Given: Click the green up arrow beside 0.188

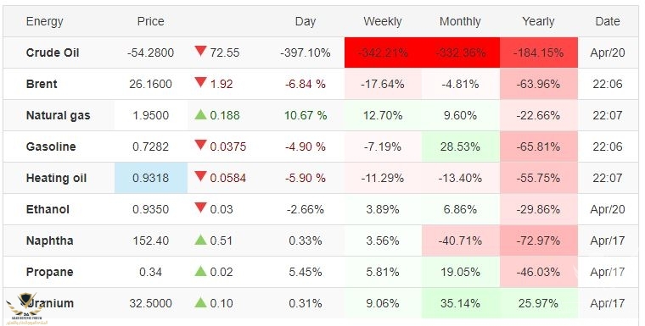Looking at the screenshot, I should (x=200, y=114).
